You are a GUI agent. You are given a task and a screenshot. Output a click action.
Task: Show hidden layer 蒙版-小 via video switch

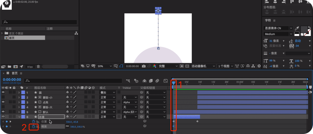point(3,97)
